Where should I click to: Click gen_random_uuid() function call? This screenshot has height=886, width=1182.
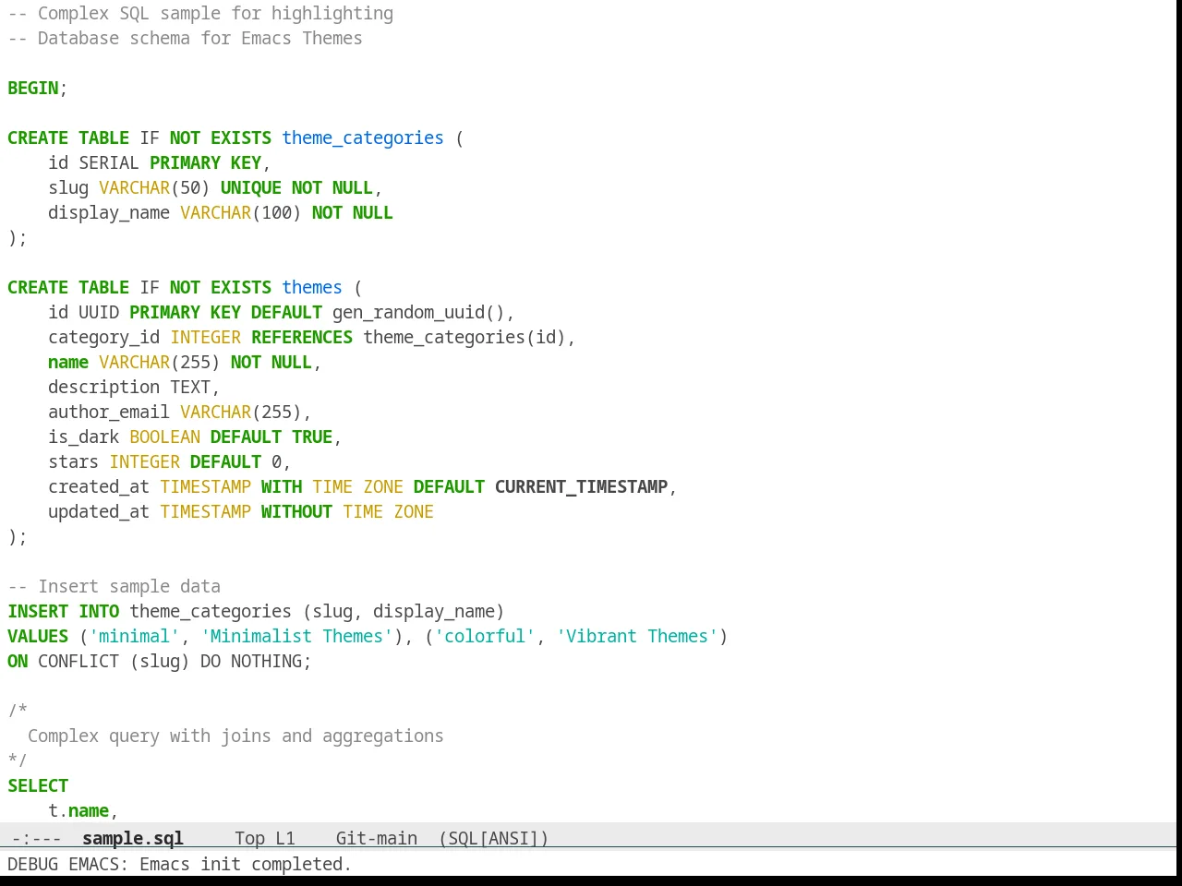coord(418,312)
